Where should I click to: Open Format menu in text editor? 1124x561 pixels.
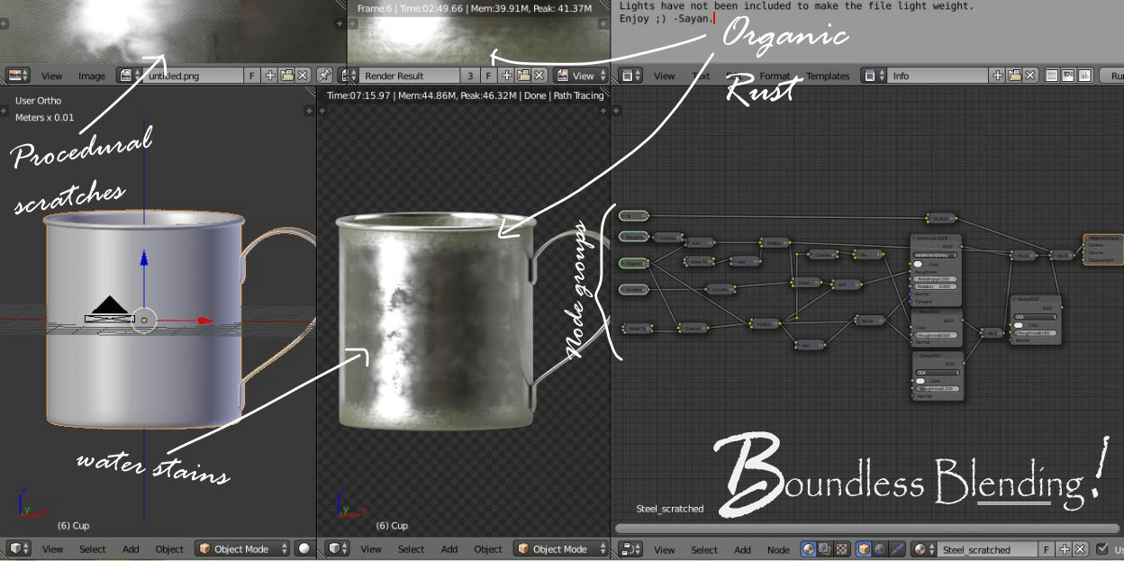775,76
